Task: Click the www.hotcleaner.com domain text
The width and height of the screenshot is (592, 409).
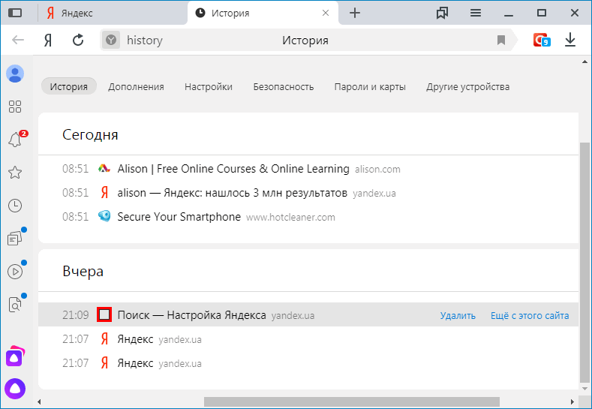Action: pos(290,218)
